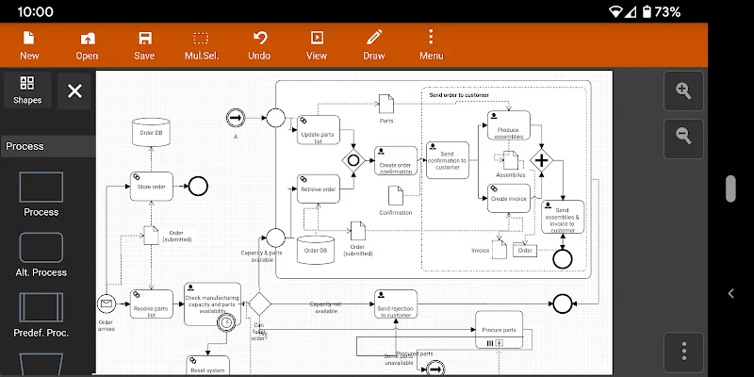Screen dimensions: 754x377
Task: Zoom in on the canvas
Action: [683, 91]
